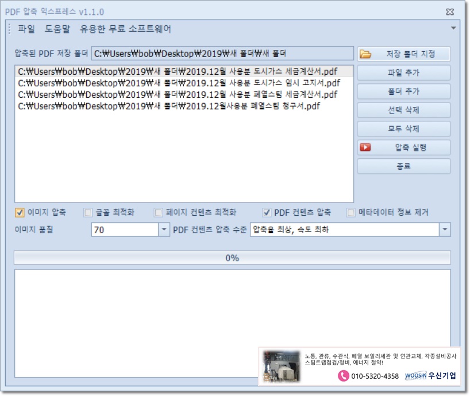Select the 도시가스 세금계산서.pdf file row
The image size is (470, 396).
coord(184,71)
